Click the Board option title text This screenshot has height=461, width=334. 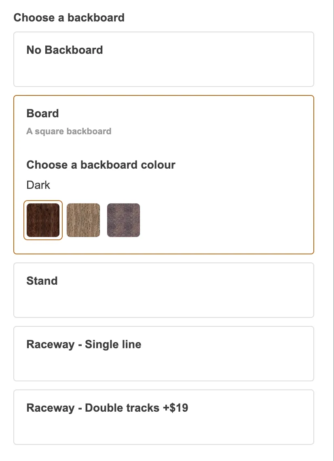click(42, 114)
